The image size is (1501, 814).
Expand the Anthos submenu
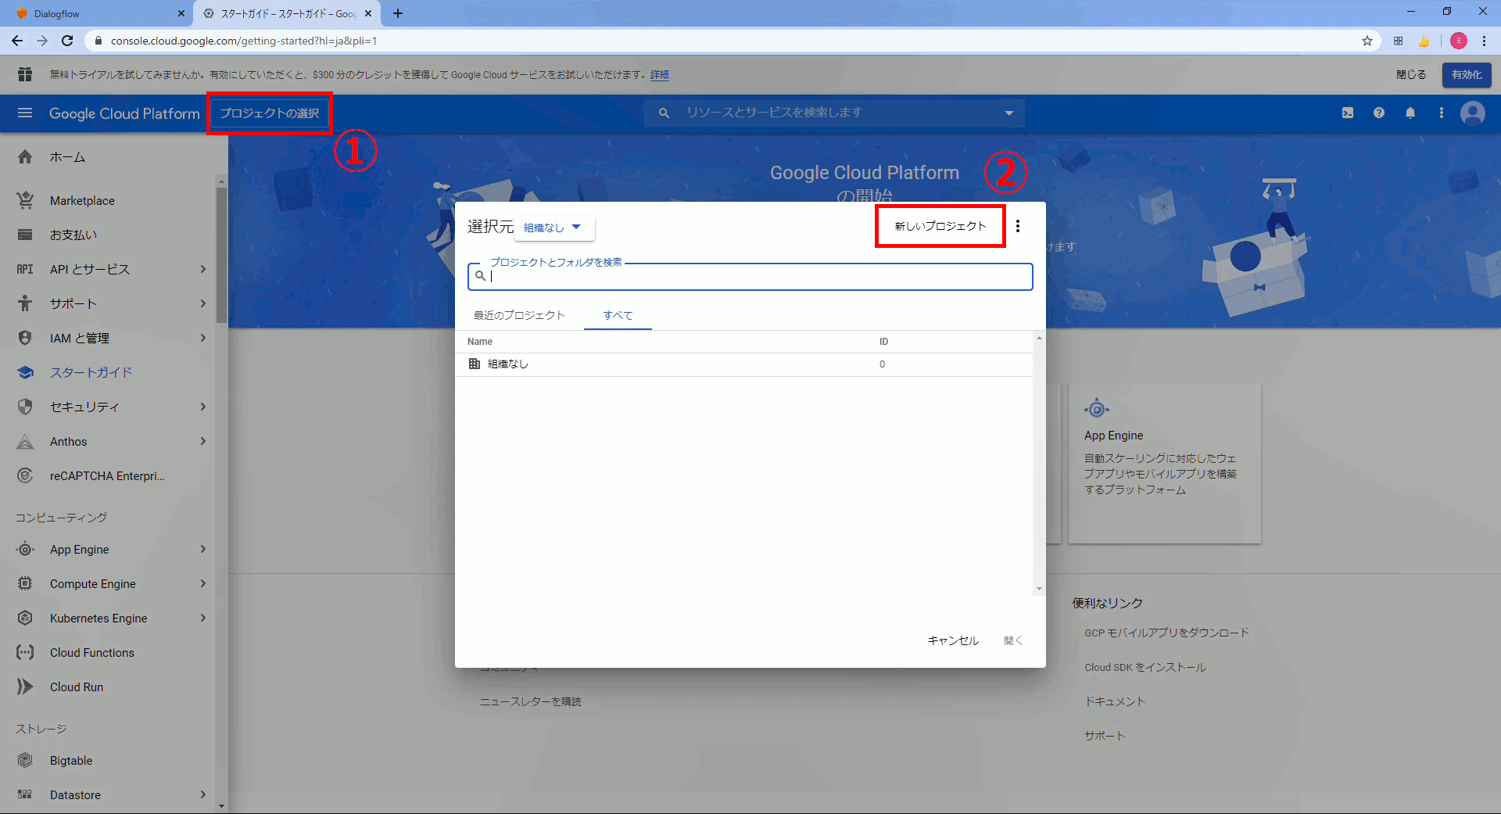click(x=203, y=442)
